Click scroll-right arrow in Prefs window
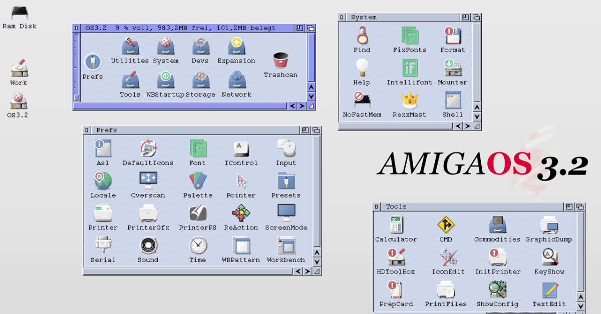601x314 pixels. coord(308,271)
